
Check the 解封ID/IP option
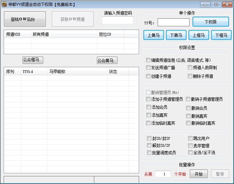tap(149, 145)
